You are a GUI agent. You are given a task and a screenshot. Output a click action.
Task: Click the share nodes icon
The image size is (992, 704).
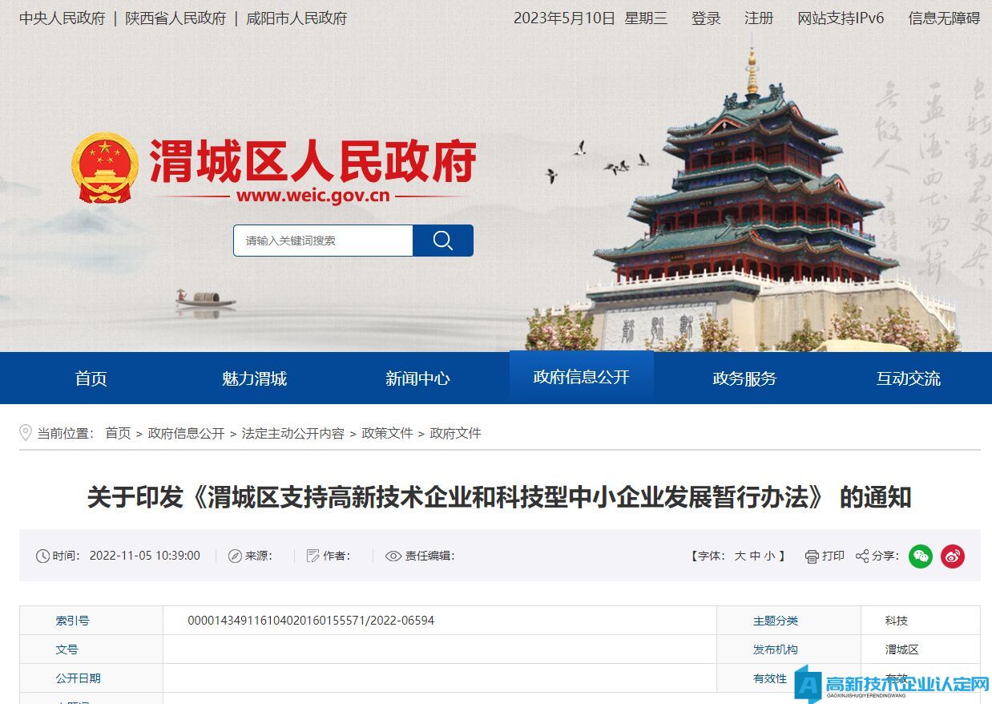862,556
